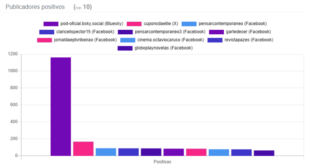Click the pod-oficial.bsky.social purple legend swatch
Image resolution: width=311 pixels, height=167 pixels.
click(51, 24)
